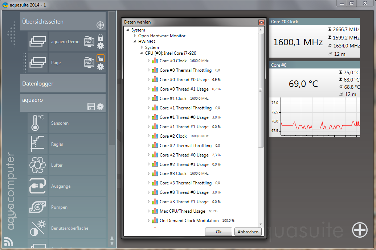Screen dimensions: 376x250
Task: Close the Daten wählen dialog
Action: pos(261,22)
